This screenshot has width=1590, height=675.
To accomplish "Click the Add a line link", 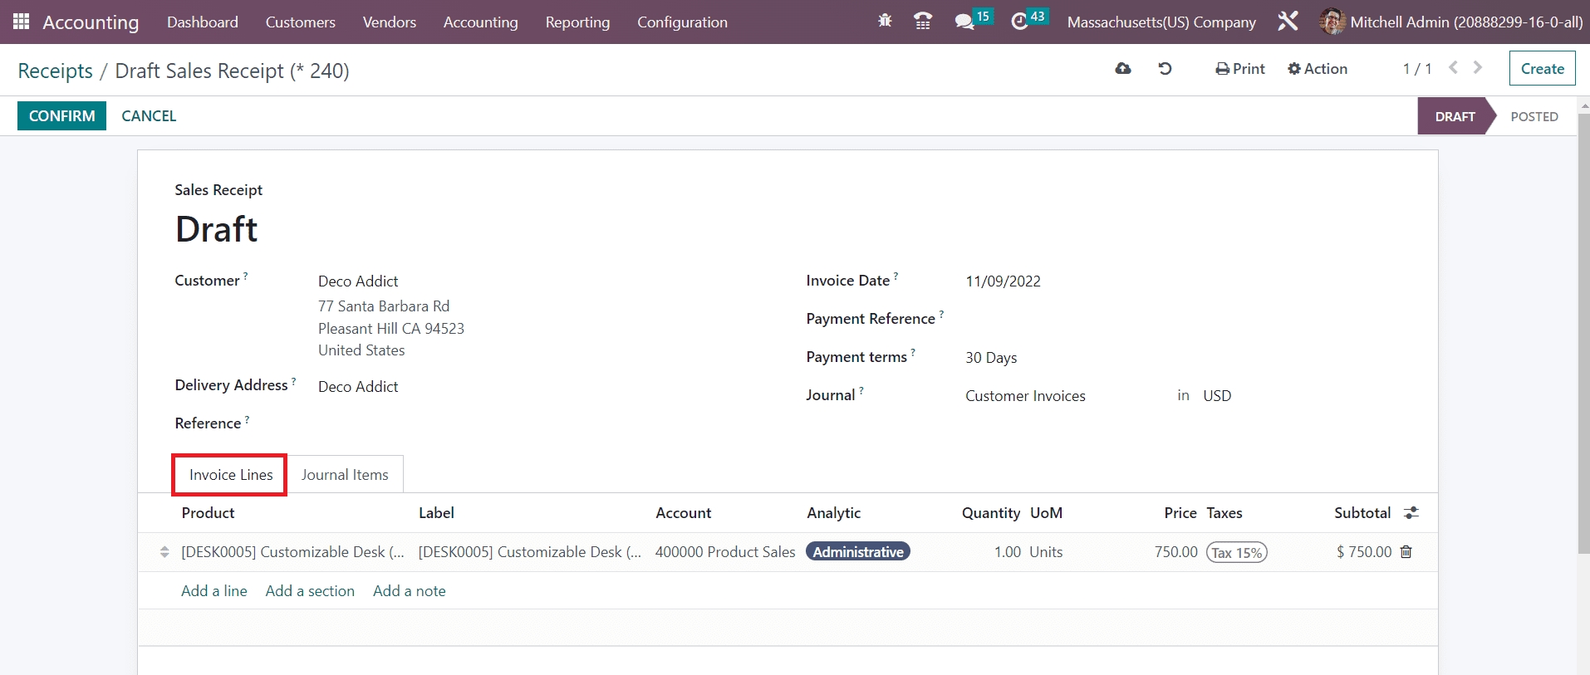I will 214,591.
